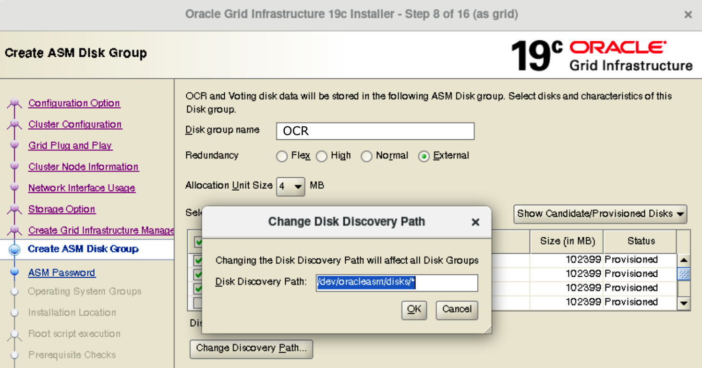Select Flex redundancy
Screen dimensions: 702x368
click(282, 157)
